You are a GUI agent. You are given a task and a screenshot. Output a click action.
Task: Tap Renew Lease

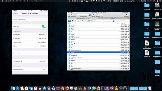click(17, 53)
